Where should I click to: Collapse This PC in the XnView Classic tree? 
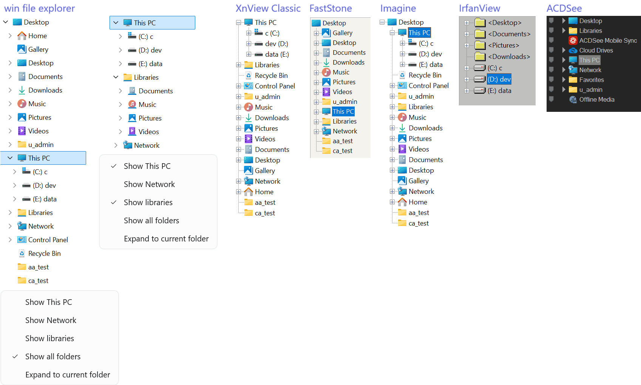click(239, 23)
